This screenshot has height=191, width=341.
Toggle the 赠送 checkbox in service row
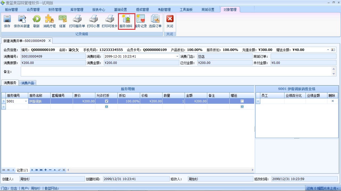tap(242, 101)
